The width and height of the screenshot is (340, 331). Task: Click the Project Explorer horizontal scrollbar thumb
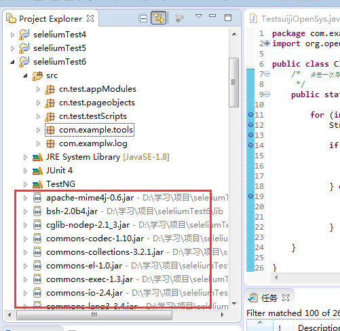point(94,315)
